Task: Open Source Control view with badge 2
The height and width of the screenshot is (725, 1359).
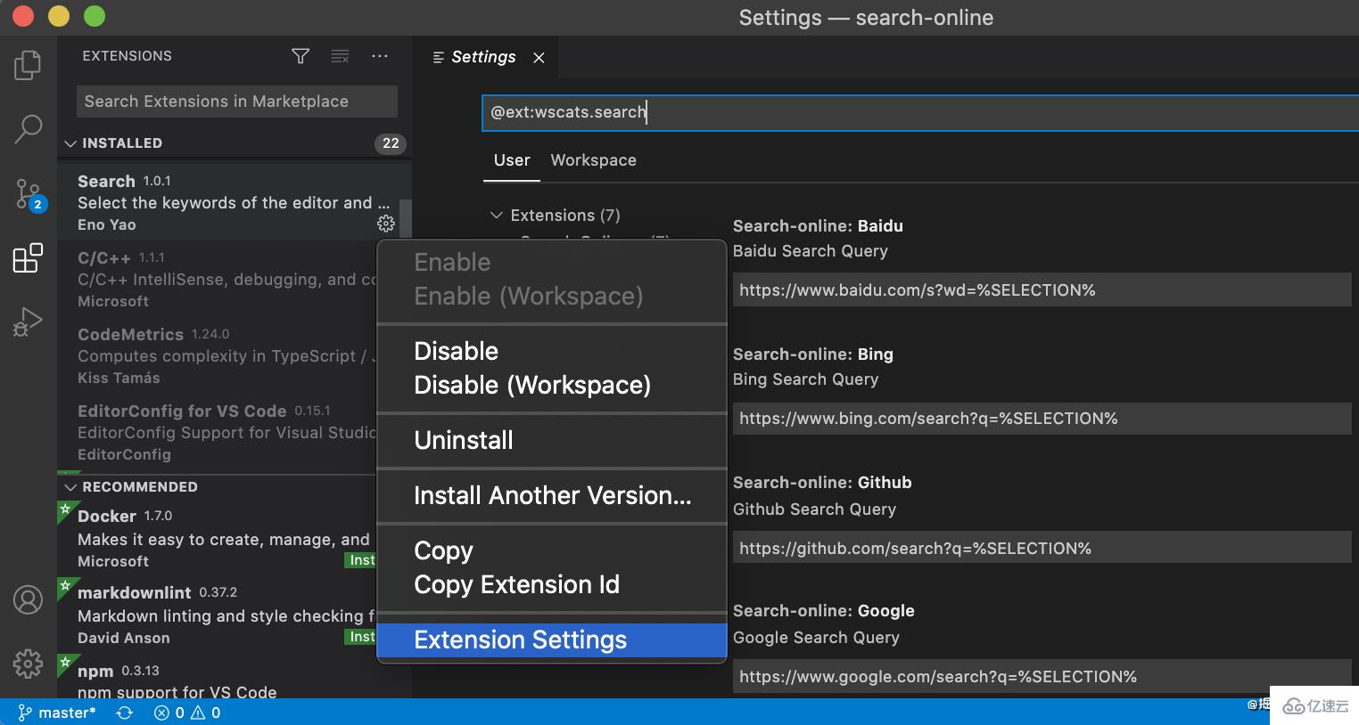Action: click(28, 193)
